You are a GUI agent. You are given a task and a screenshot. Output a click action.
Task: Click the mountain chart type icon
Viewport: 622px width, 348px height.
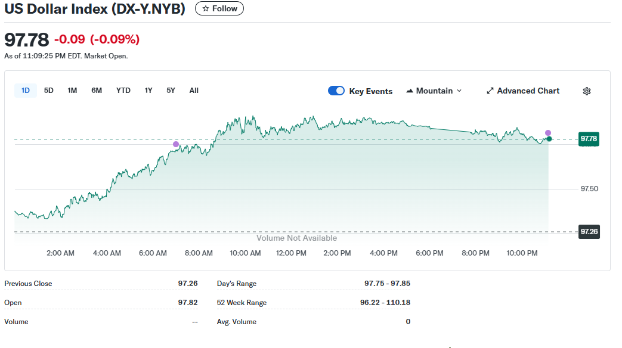[x=410, y=91]
